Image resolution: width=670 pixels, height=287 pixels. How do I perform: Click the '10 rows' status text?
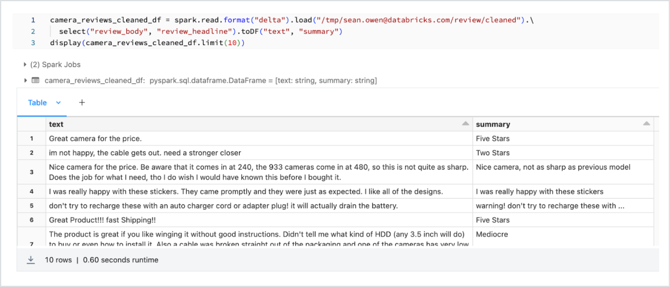[59, 260]
